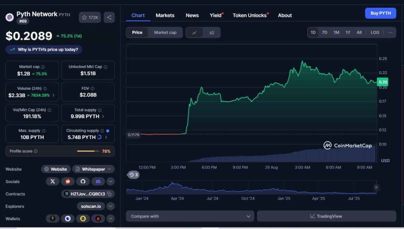Open the Discord social link
Viewport: 404px width, 229px height.
98,181
